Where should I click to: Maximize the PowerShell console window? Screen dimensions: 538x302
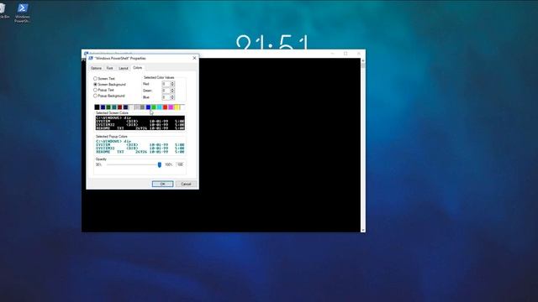tap(345, 54)
